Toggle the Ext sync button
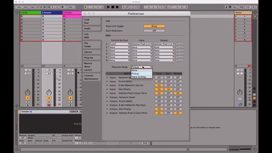The width and height of the screenshot is (272, 153). pyautogui.click(x=25, y=7)
